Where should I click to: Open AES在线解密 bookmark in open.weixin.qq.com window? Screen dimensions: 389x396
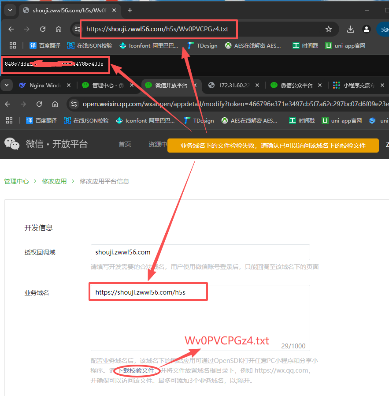(249, 120)
